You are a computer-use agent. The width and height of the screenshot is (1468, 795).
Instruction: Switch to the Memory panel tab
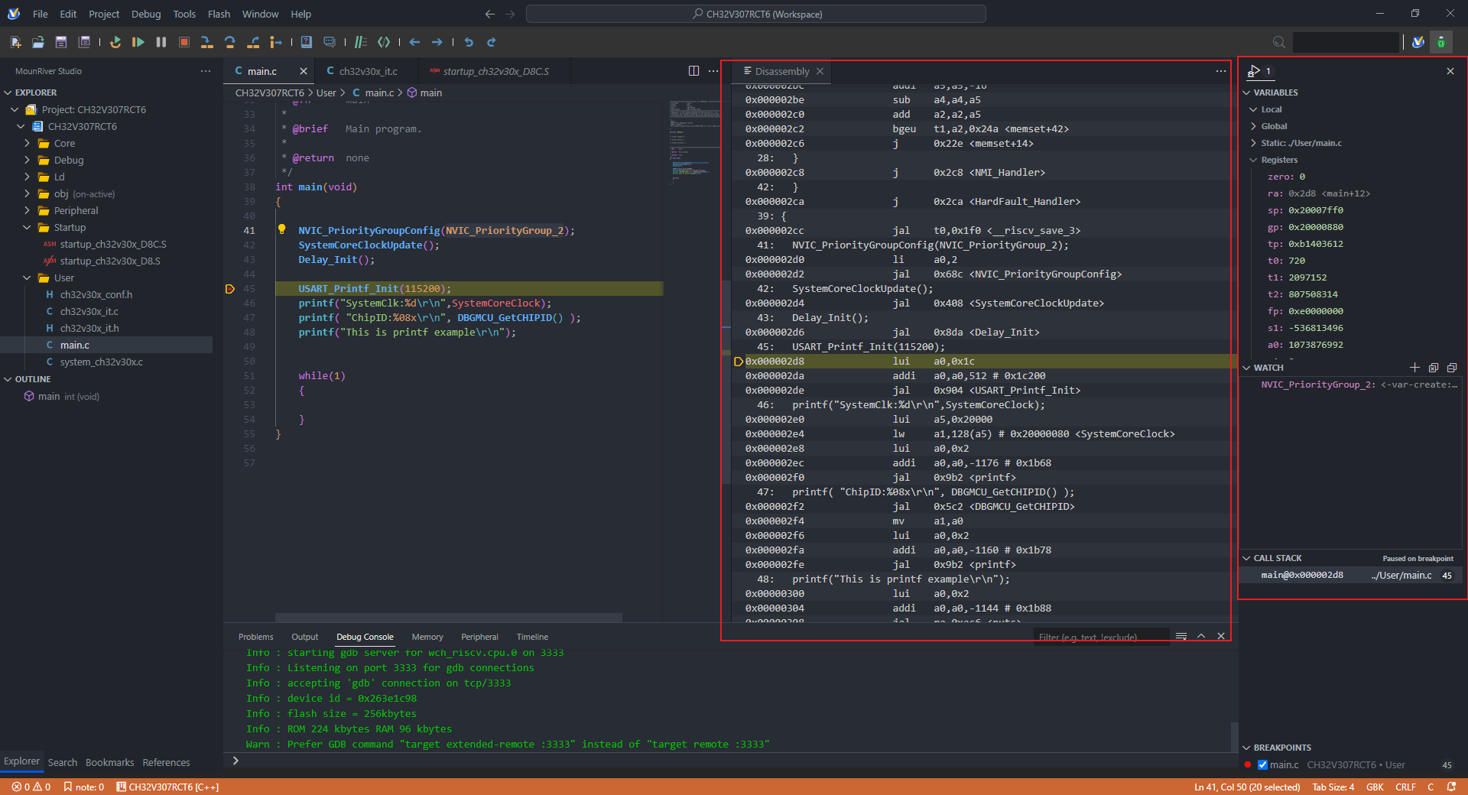click(427, 637)
